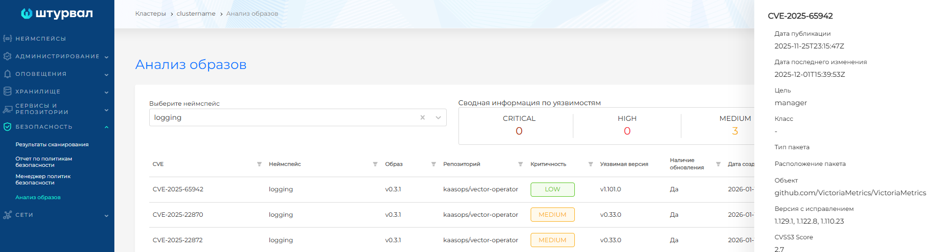This screenshot has height=252, width=942.
Task: Expand Администрирование menu chevron
Action: pos(107,57)
